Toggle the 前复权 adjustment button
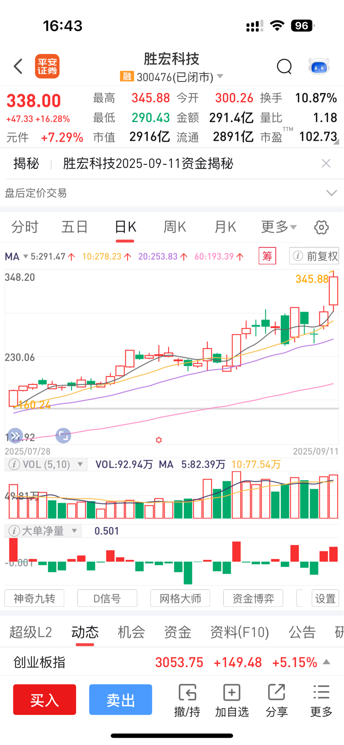This screenshot has height=745, width=344. [x=314, y=256]
